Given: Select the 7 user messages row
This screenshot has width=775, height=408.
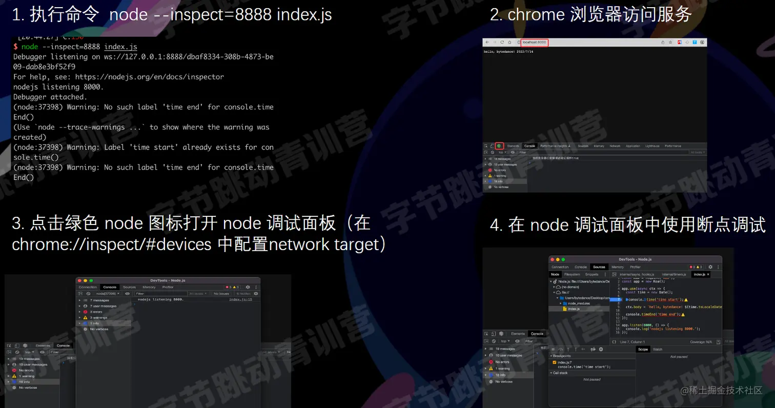Looking at the screenshot, I should click(x=104, y=306).
